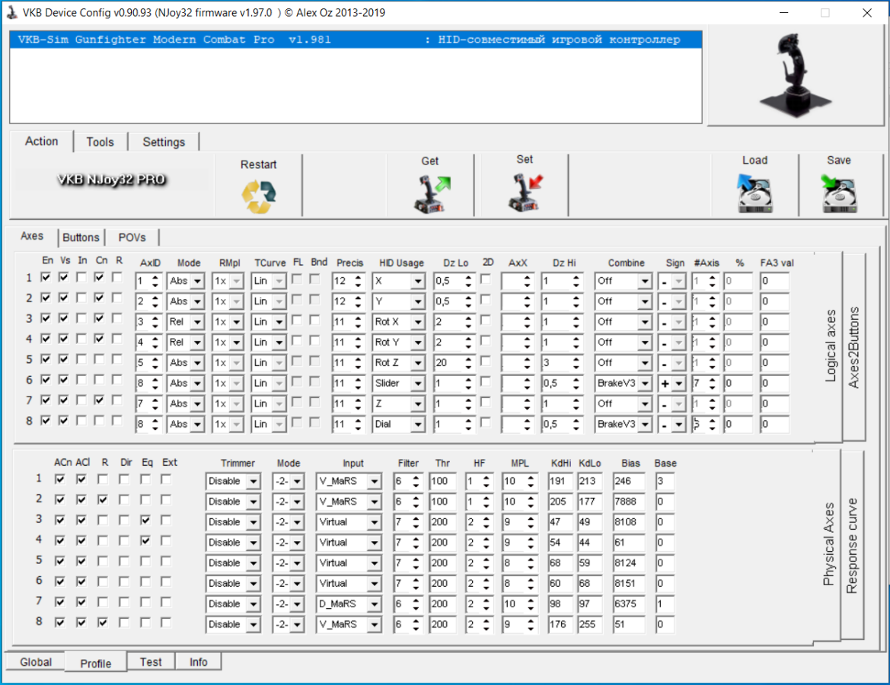This screenshot has height=685, width=890.
Task: Adjust Filter stepper for physical axis 3
Action: (x=416, y=522)
